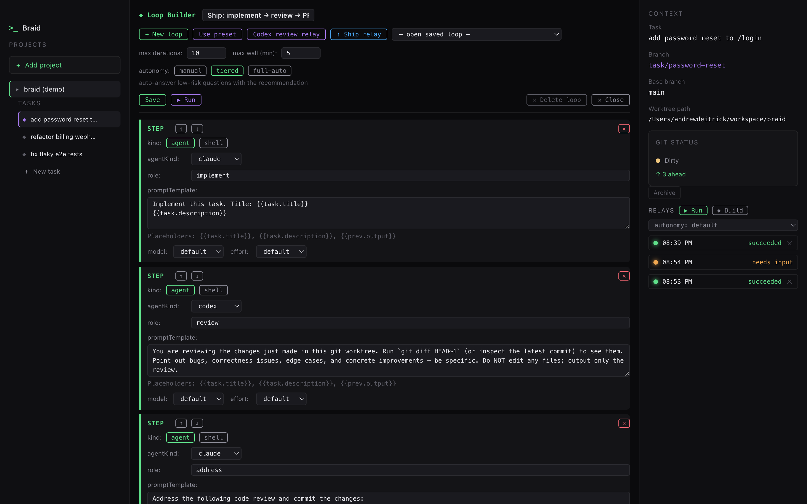
Task: Edit the loop name field
Action: [x=258, y=15]
